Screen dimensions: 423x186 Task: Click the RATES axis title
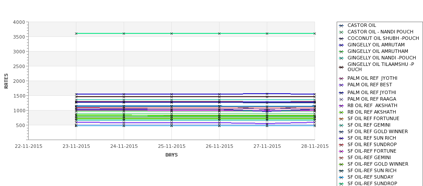tap(6, 81)
